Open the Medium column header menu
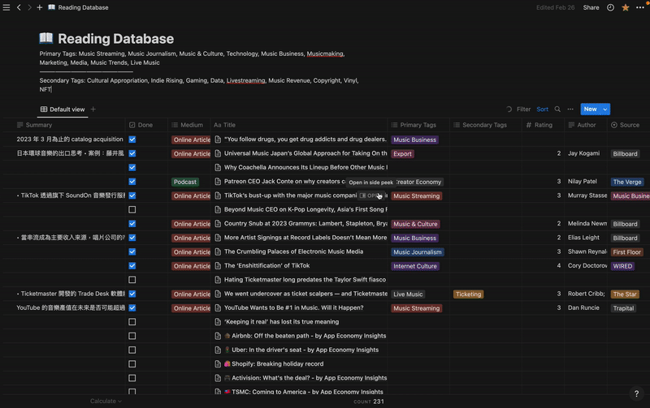650x408 pixels. coord(189,125)
